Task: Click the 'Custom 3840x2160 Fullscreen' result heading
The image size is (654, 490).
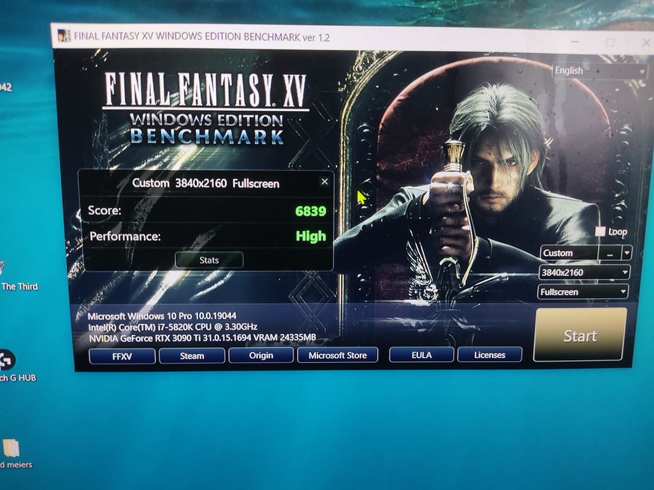Action: pos(205,183)
